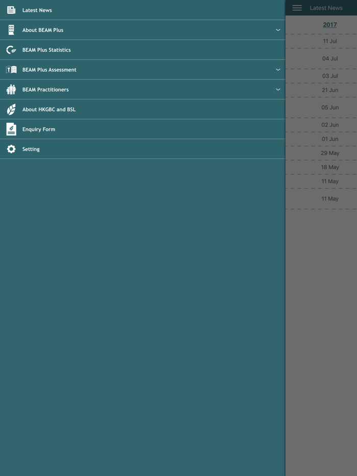
Task: Expand the BEAM Practitioners chevron
Action: tap(278, 90)
